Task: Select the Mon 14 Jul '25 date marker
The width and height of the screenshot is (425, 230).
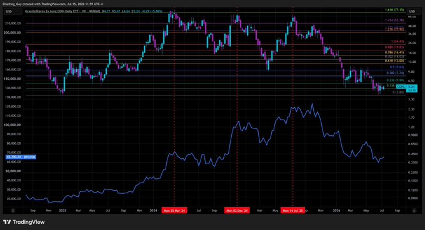Action: [x=292, y=211]
